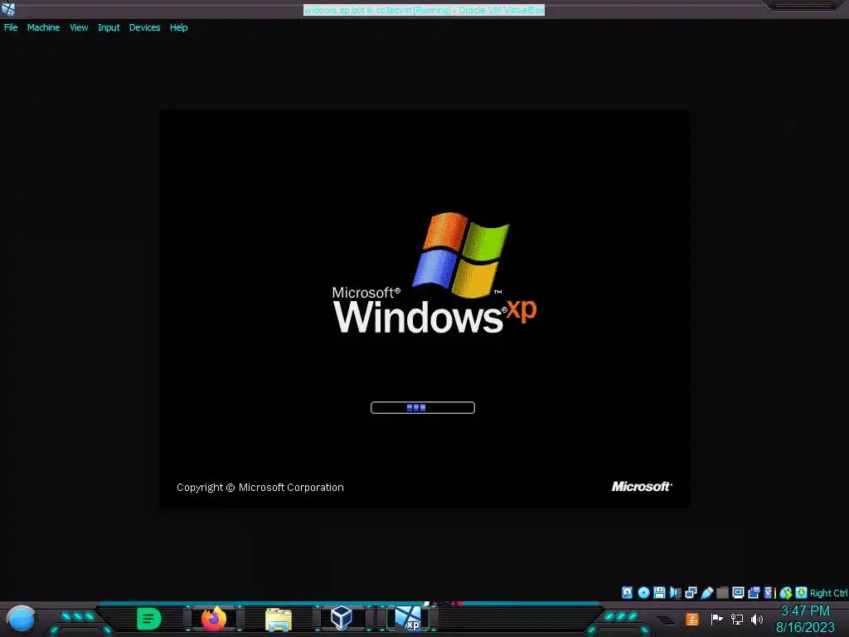Click the VirtualBox window title text

(x=424, y=10)
